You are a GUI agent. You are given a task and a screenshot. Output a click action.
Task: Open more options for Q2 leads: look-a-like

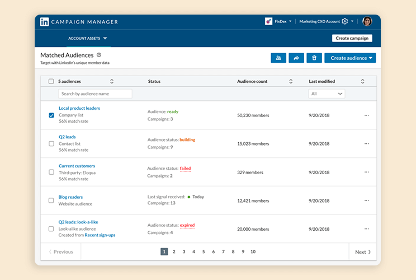point(367,229)
